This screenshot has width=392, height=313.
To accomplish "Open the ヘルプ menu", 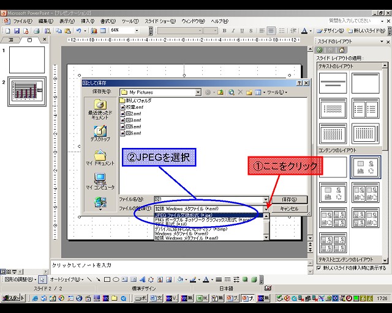I will tap(219, 21).
